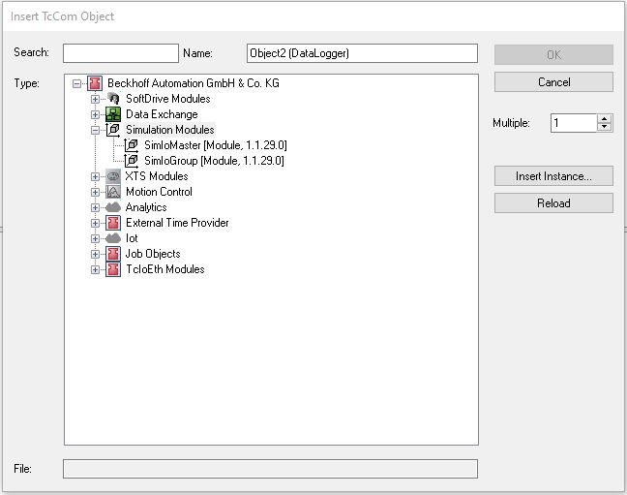
Task: Click the Reload button
Action: coord(553,203)
